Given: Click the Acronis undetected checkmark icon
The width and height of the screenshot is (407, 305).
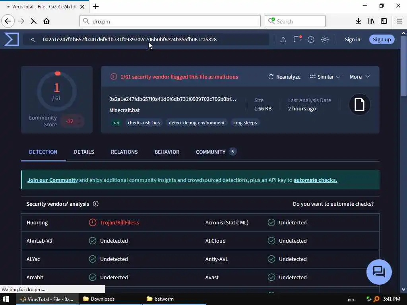Looking at the screenshot, I should (271, 222).
